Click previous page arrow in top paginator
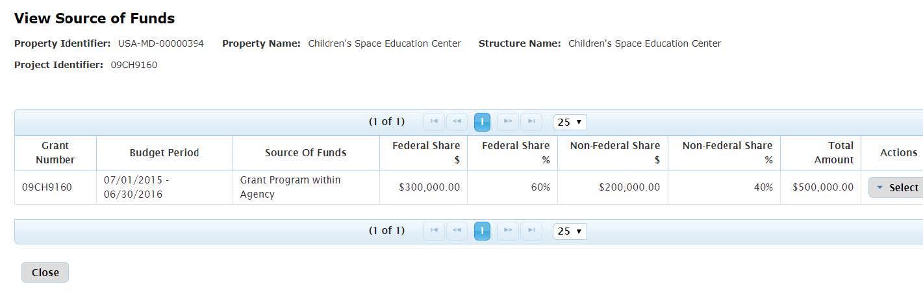 point(457,122)
